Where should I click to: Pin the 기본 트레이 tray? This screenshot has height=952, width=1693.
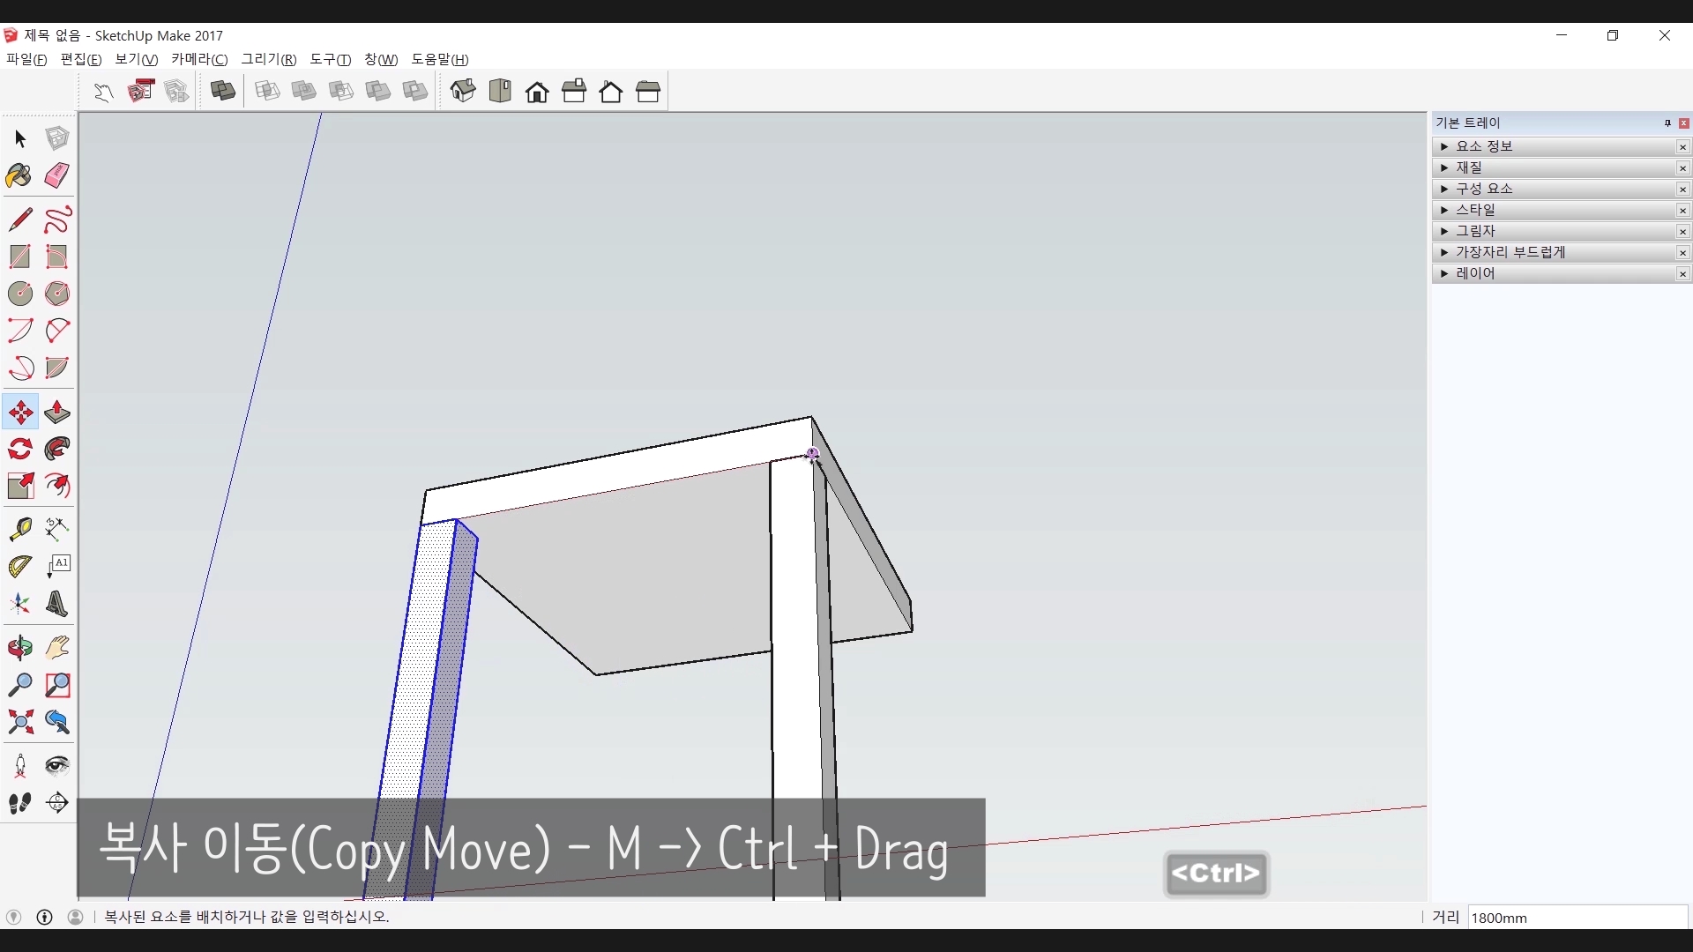coord(1667,123)
